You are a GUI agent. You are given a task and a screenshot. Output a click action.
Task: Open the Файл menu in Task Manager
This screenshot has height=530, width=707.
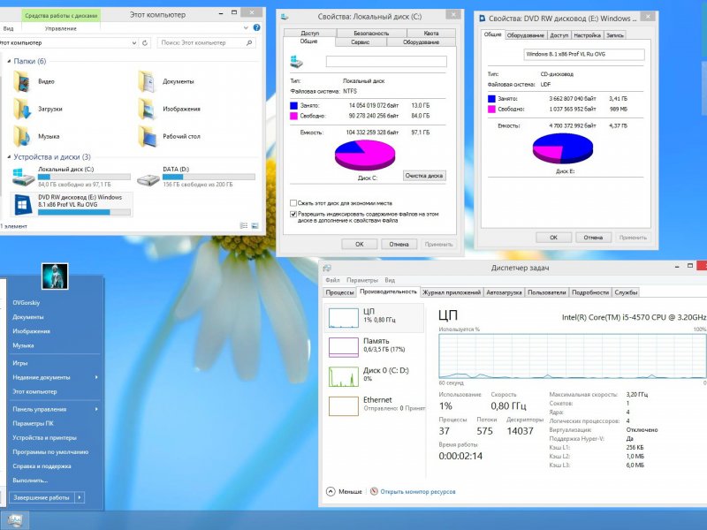pyautogui.click(x=332, y=280)
